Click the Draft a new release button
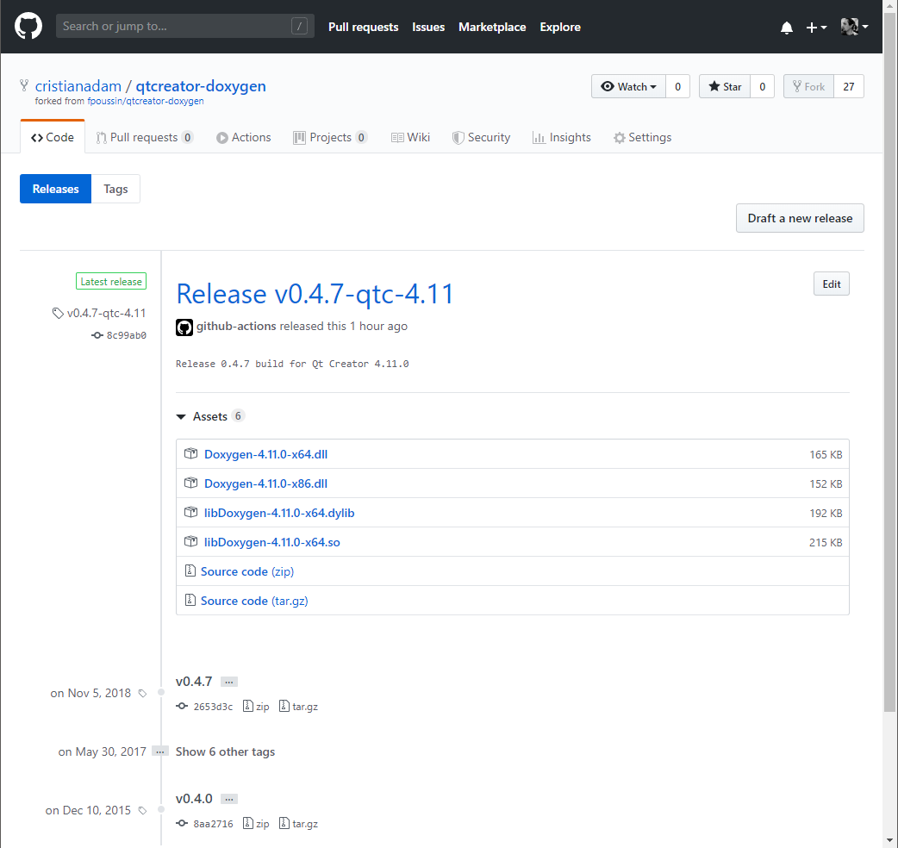This screenshot has width=898, height=848. (799, 218)
